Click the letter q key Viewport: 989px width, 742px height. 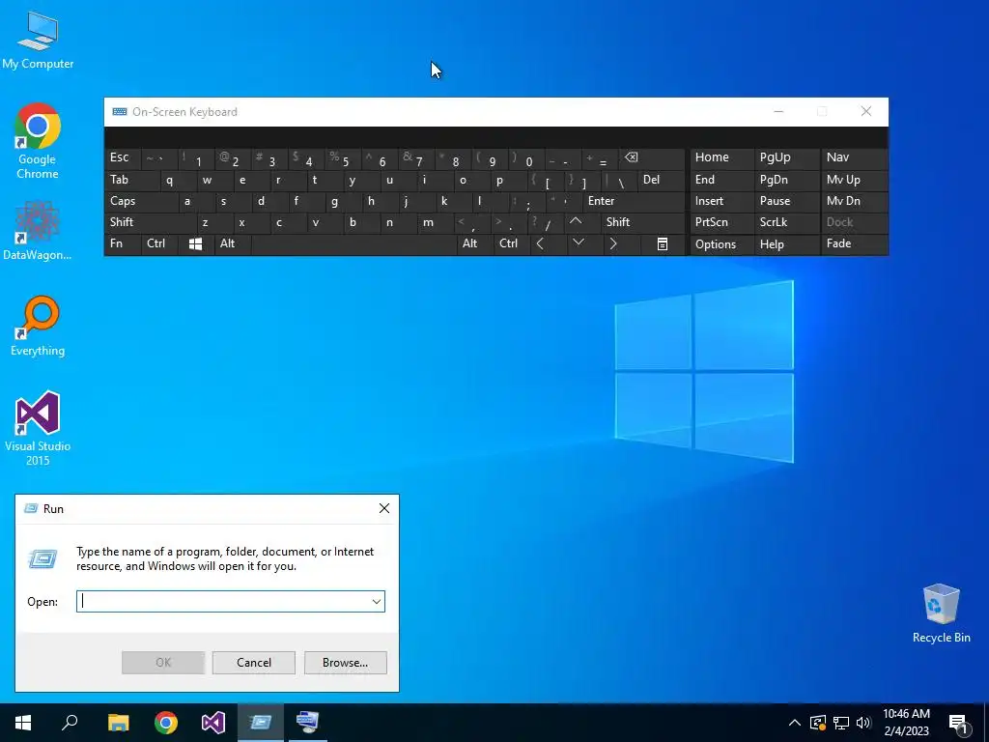pyautogui.click(x=178, y=180)
